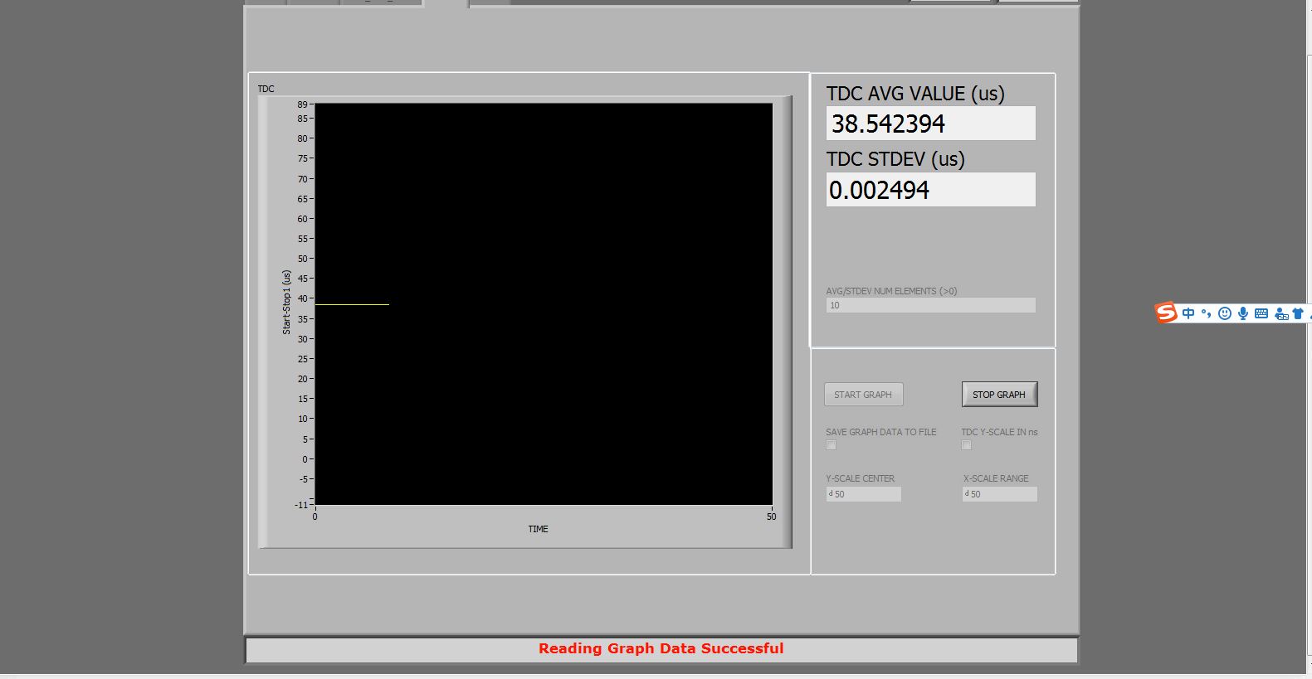The image size is (1312, 679).
Task: Switch Chinese/English mode with the 中 icon
Action: pyautogui.click(x=1188, y=313)
